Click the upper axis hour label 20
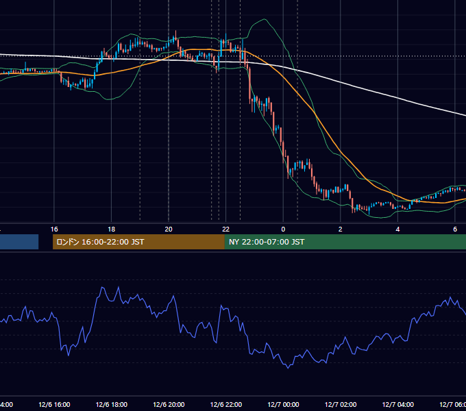 coord(169,229)
